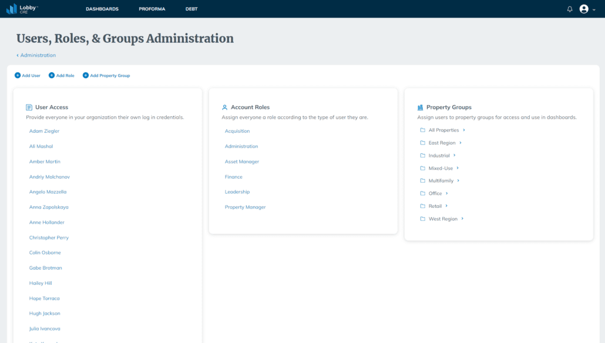Click the Lobby CRE logo

point(22,9)
